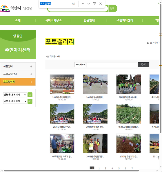Click the date 15.08.20
The image size is (162, 172).
pos(128,100)
